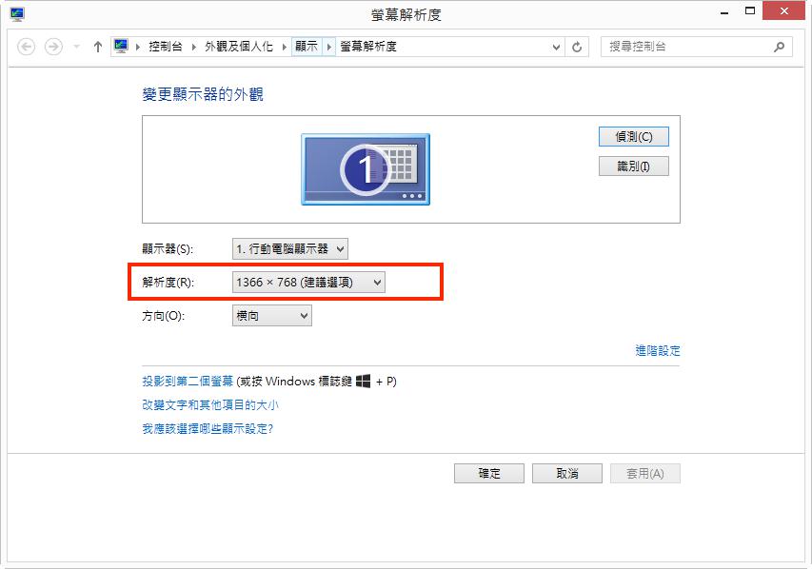Select 螢幕解析度 breadcrumb segment
The image size is (812, 569).
[368, 47]
